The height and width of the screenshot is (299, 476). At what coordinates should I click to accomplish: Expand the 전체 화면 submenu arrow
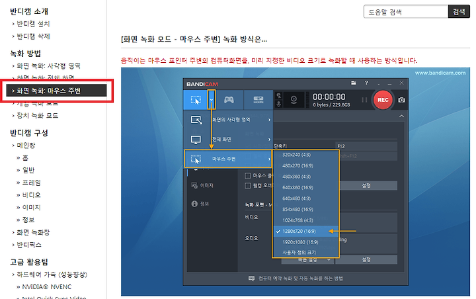pos(269,140)
